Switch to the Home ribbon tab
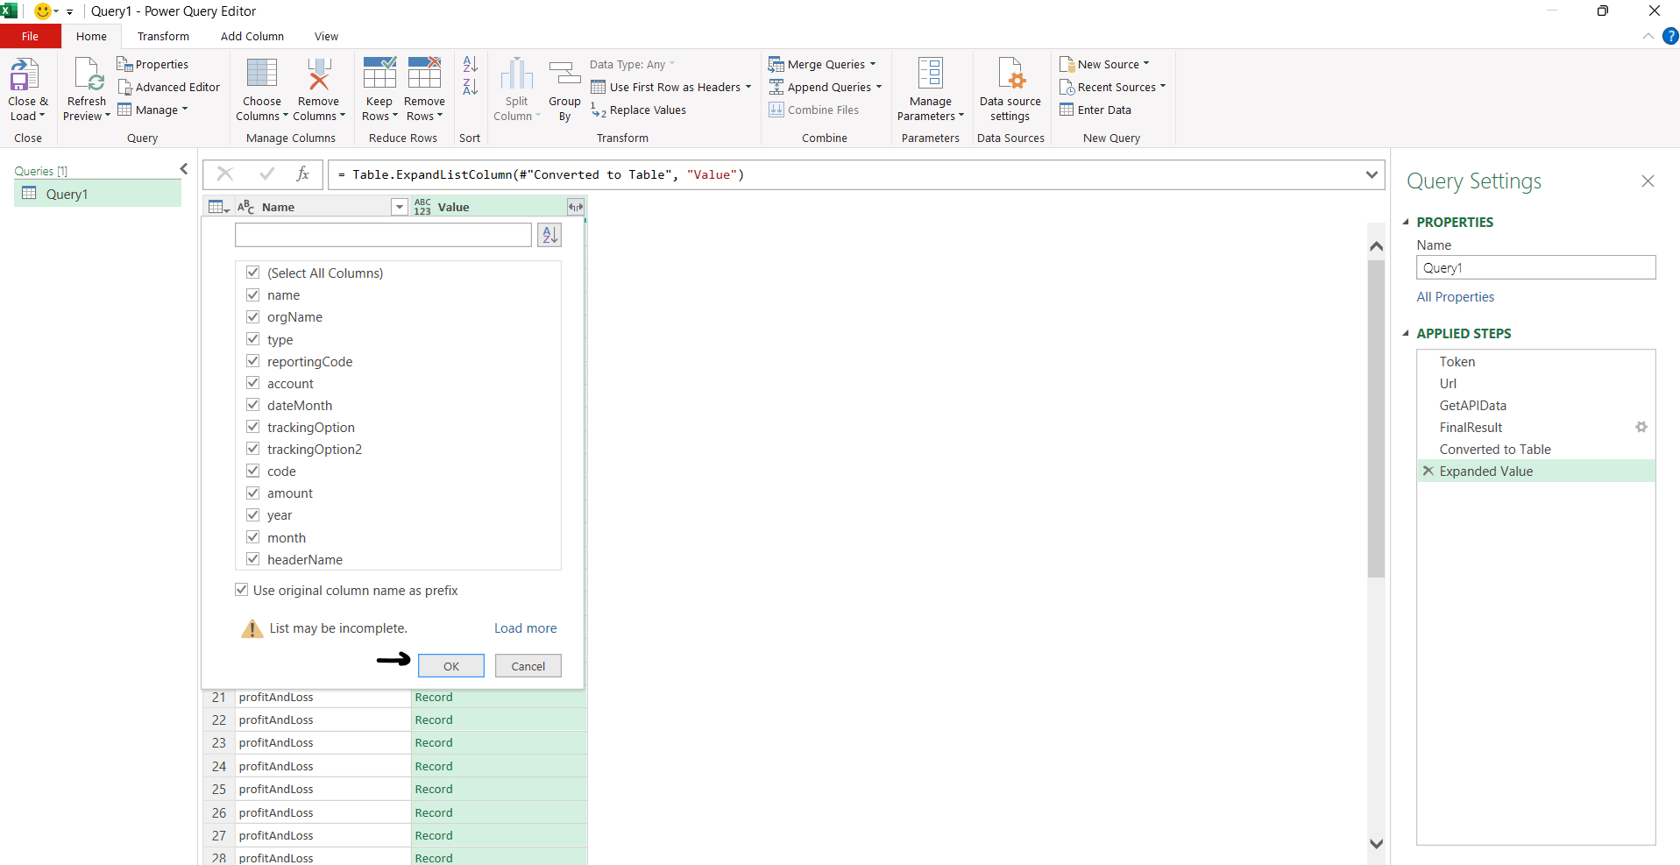Image resolution: width=1680 pixels, height=865 pixels. point(91,36)
